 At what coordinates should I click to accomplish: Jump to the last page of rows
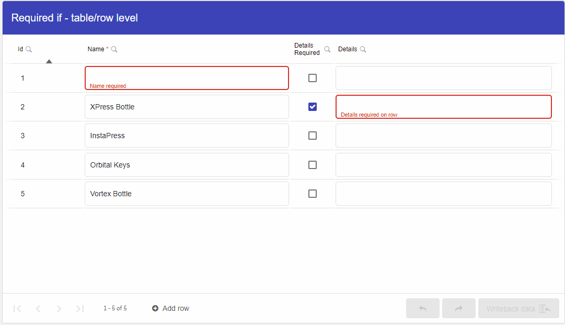(79, 308)
